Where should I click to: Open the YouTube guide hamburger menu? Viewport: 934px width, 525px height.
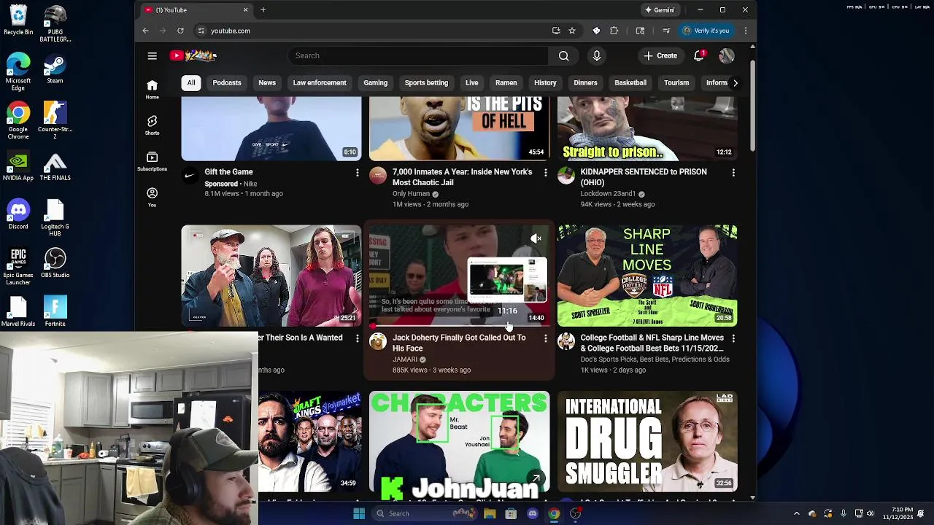[152, 55]
